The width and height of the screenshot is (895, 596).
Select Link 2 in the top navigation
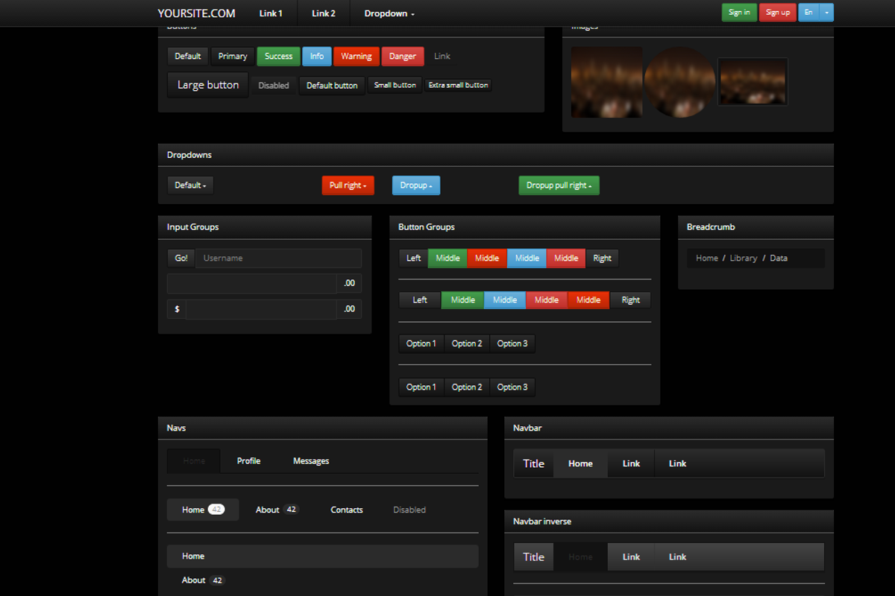pos(322,13)
